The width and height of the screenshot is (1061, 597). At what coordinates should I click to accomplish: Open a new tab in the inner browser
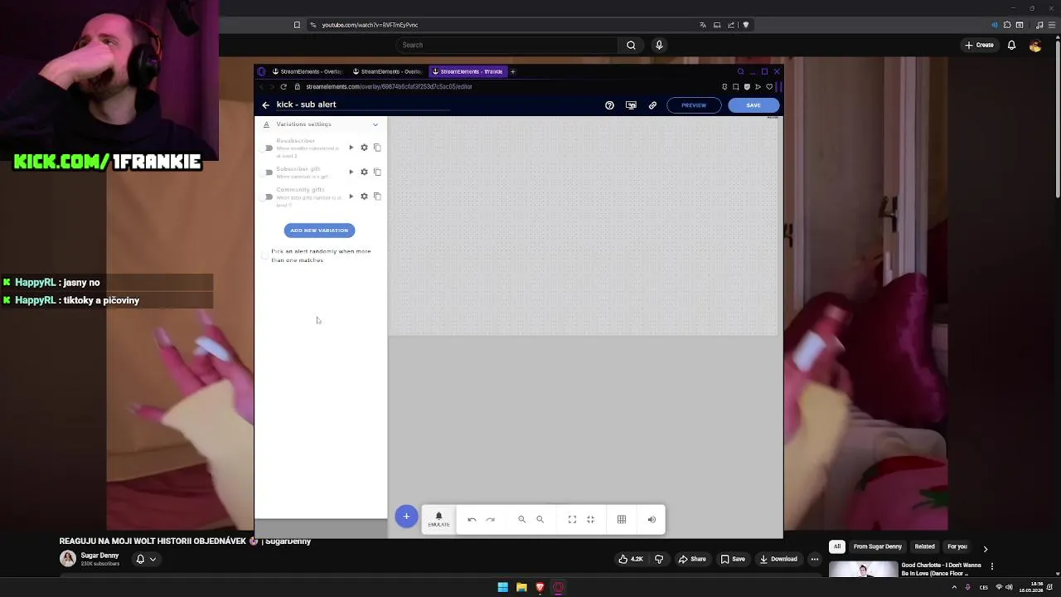coord(512,71)
